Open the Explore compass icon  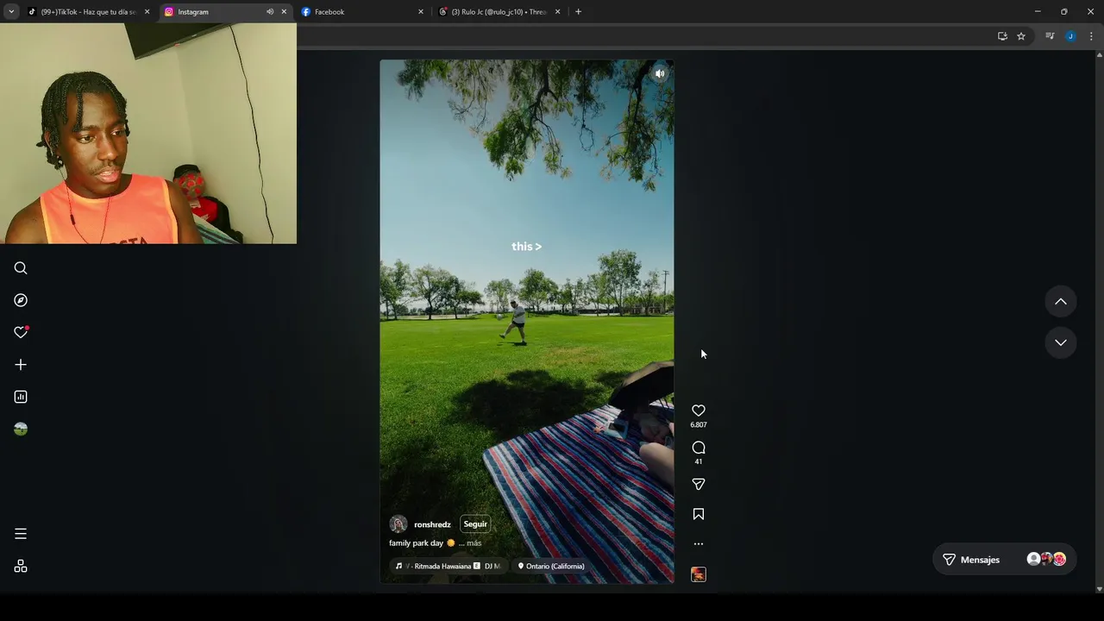21,300
